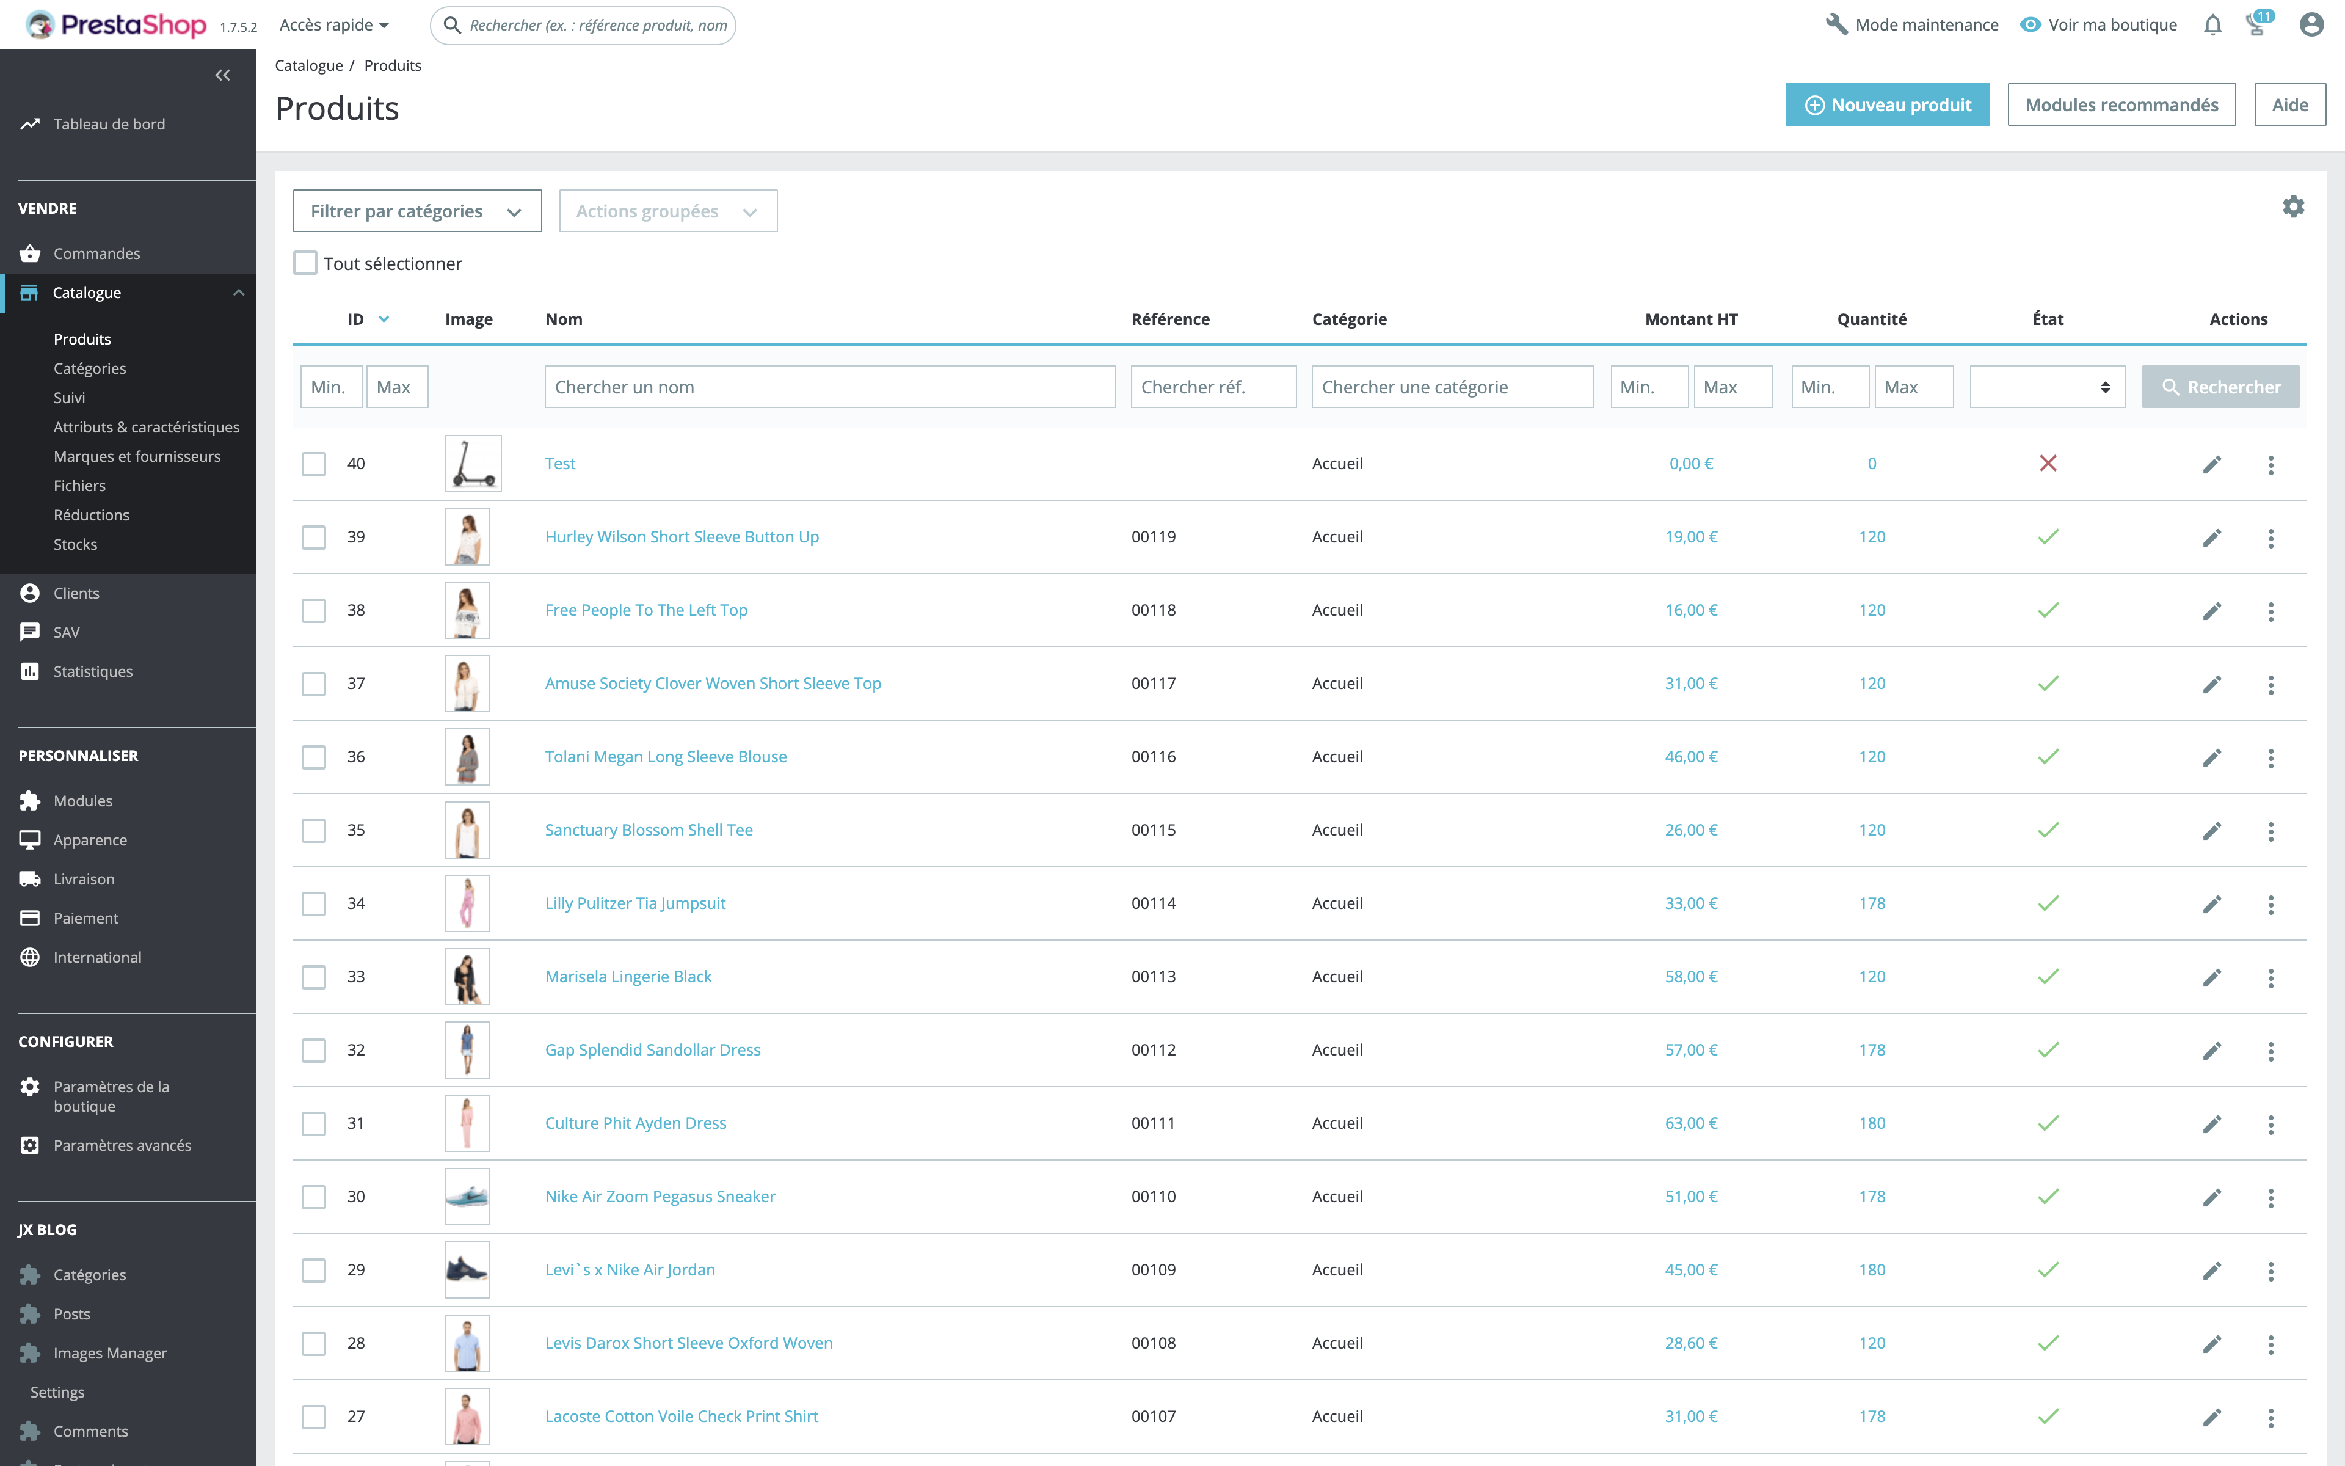Collapse the sidebar with double-chevron icon
This screenshot has height=1466, width=2345.
(x=223, y=75)
